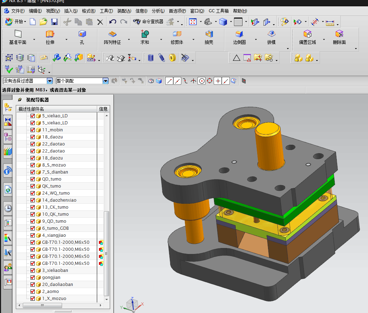Click the Redo arrow icon
The width and height of the screenshot is (368, 313).
click(124, 22)
